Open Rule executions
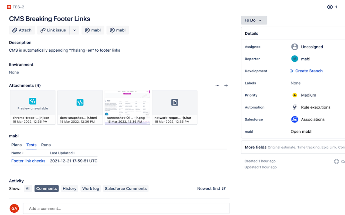 pos(316,107)
